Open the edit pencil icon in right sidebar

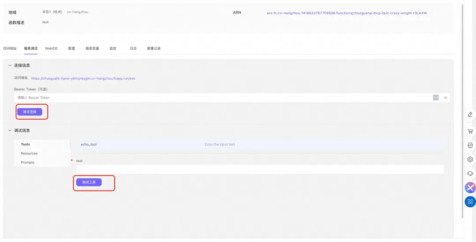coord(470,114)
